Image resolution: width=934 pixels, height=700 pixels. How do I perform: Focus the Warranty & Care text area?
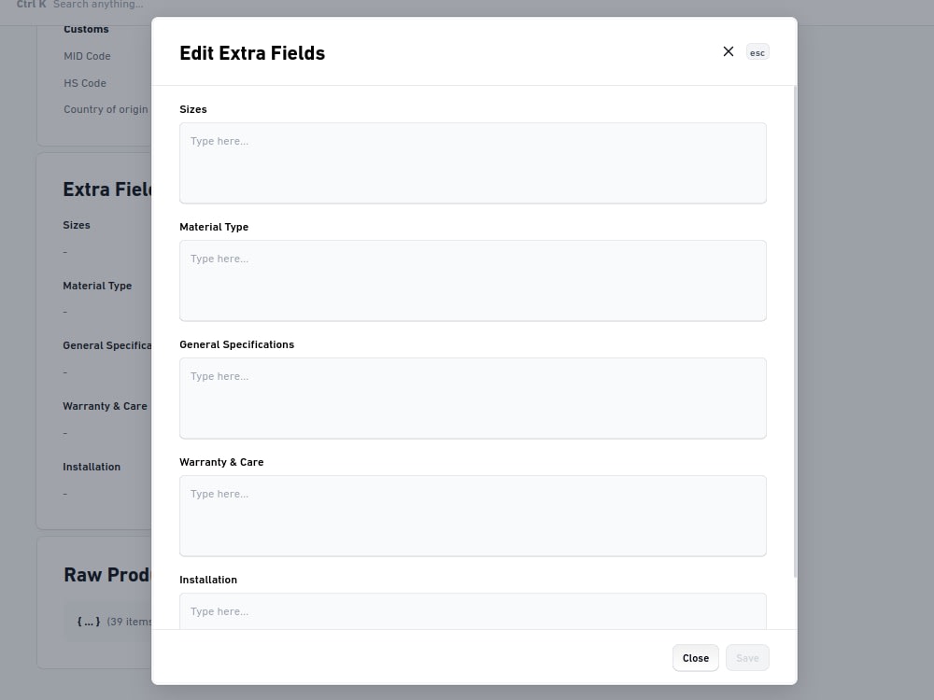(x=473, y=516)
